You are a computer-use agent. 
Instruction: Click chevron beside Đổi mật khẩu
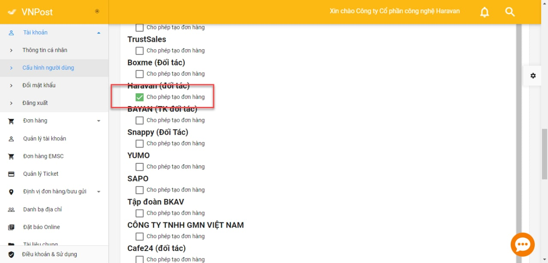(x=11, y=86)
